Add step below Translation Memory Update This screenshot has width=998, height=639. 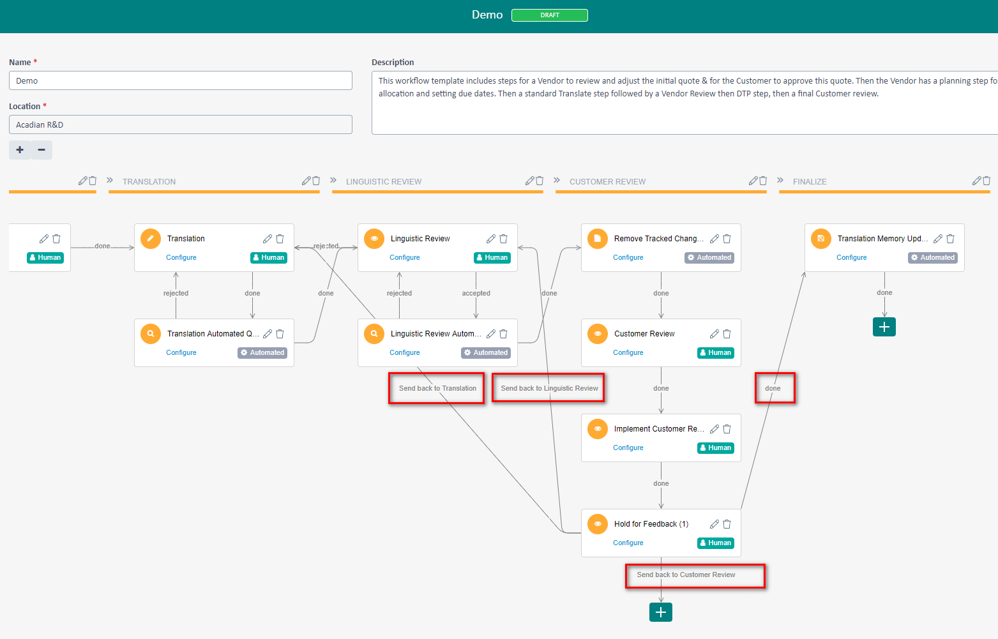click(x=884, y=327)
